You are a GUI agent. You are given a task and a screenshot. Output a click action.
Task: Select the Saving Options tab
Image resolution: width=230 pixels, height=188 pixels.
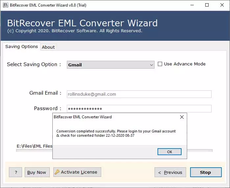tap(21, 47)
